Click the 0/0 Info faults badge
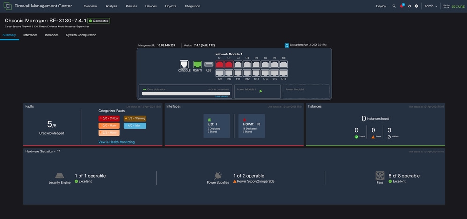Screen dimensions: 467x219 [x=135, y=125]
